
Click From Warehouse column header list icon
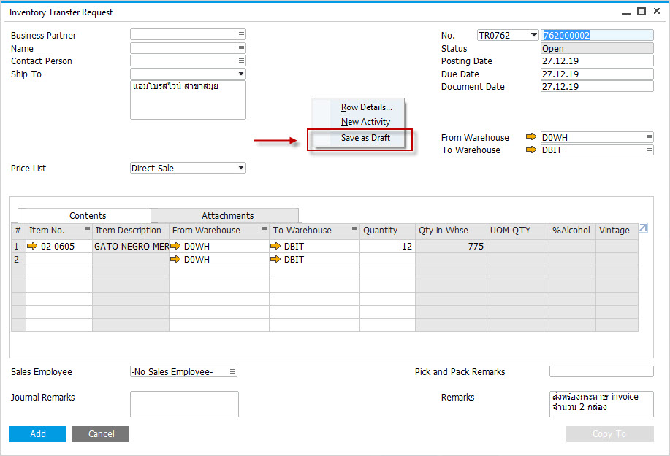264,230
